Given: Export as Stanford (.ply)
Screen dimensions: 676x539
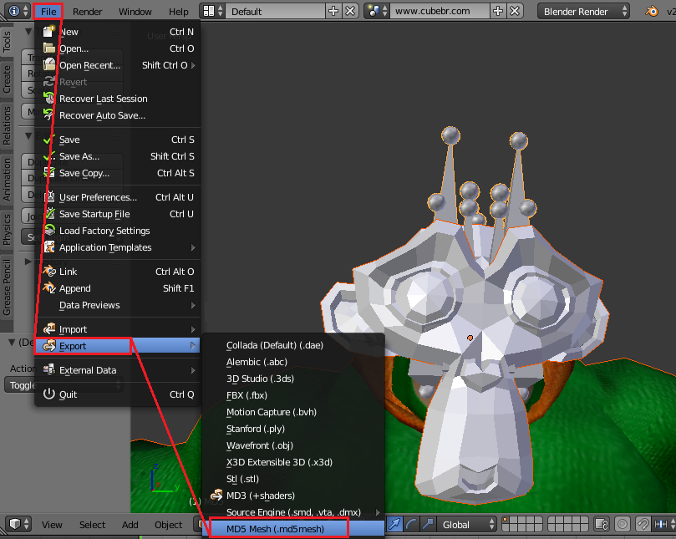Looking at the screenshot, I should [293, 429].
